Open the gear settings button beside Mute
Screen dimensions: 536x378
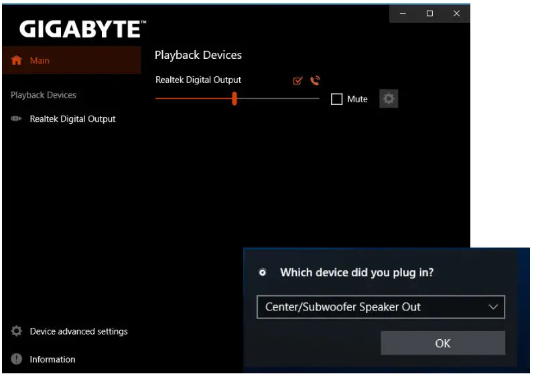pos(389,99)
